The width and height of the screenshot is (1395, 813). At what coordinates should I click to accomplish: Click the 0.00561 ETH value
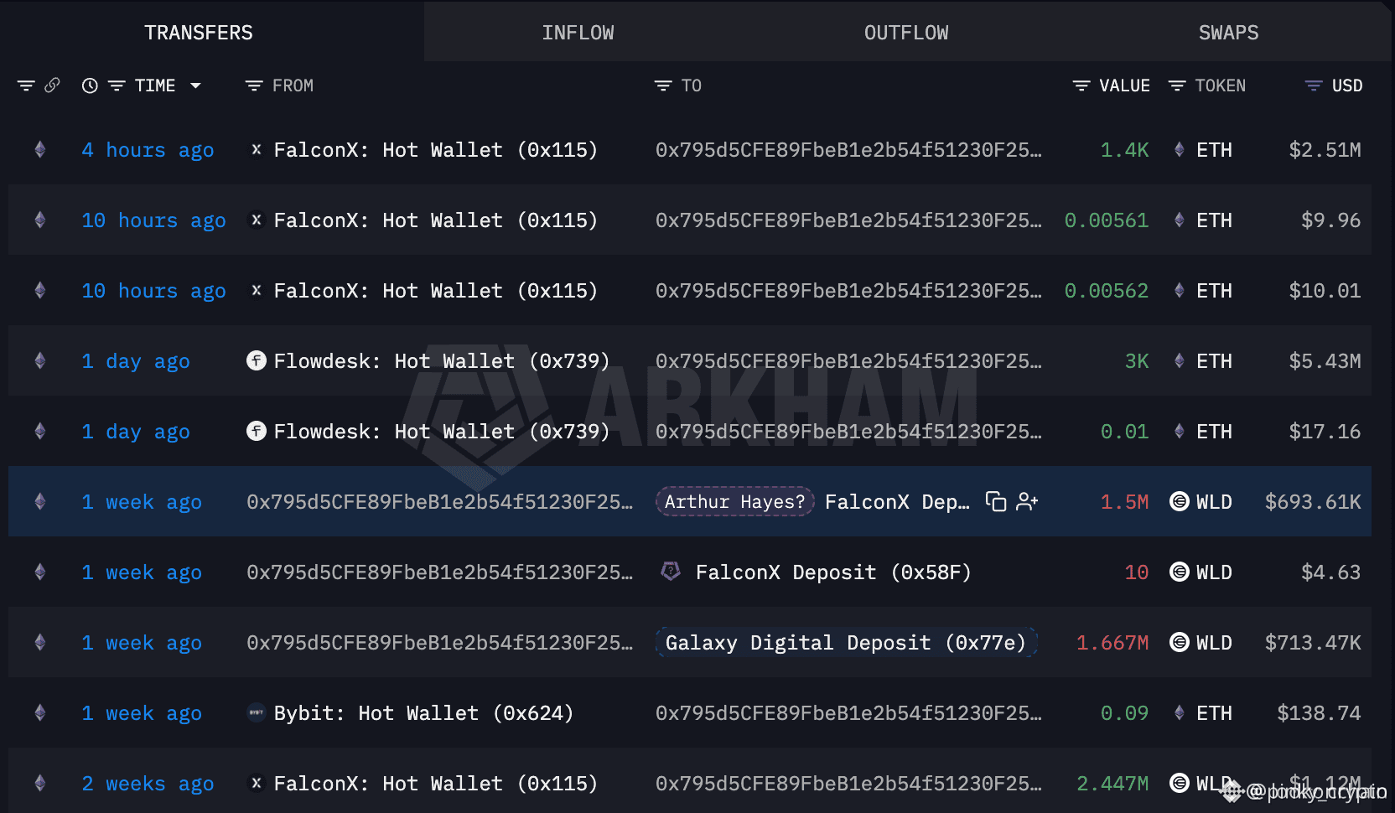tap(1107, 220)
